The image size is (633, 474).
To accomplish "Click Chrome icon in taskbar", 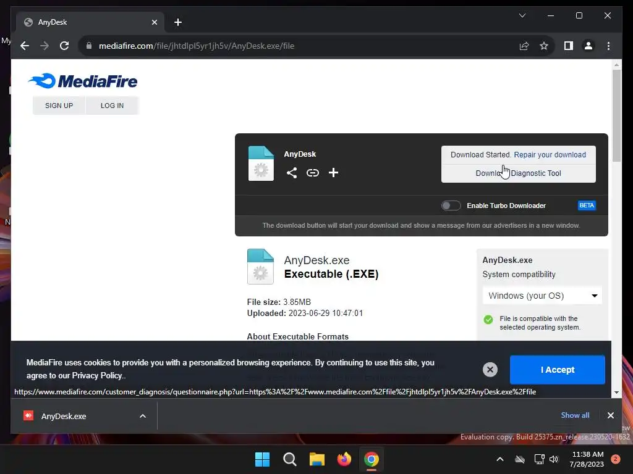I will (372, 459).
